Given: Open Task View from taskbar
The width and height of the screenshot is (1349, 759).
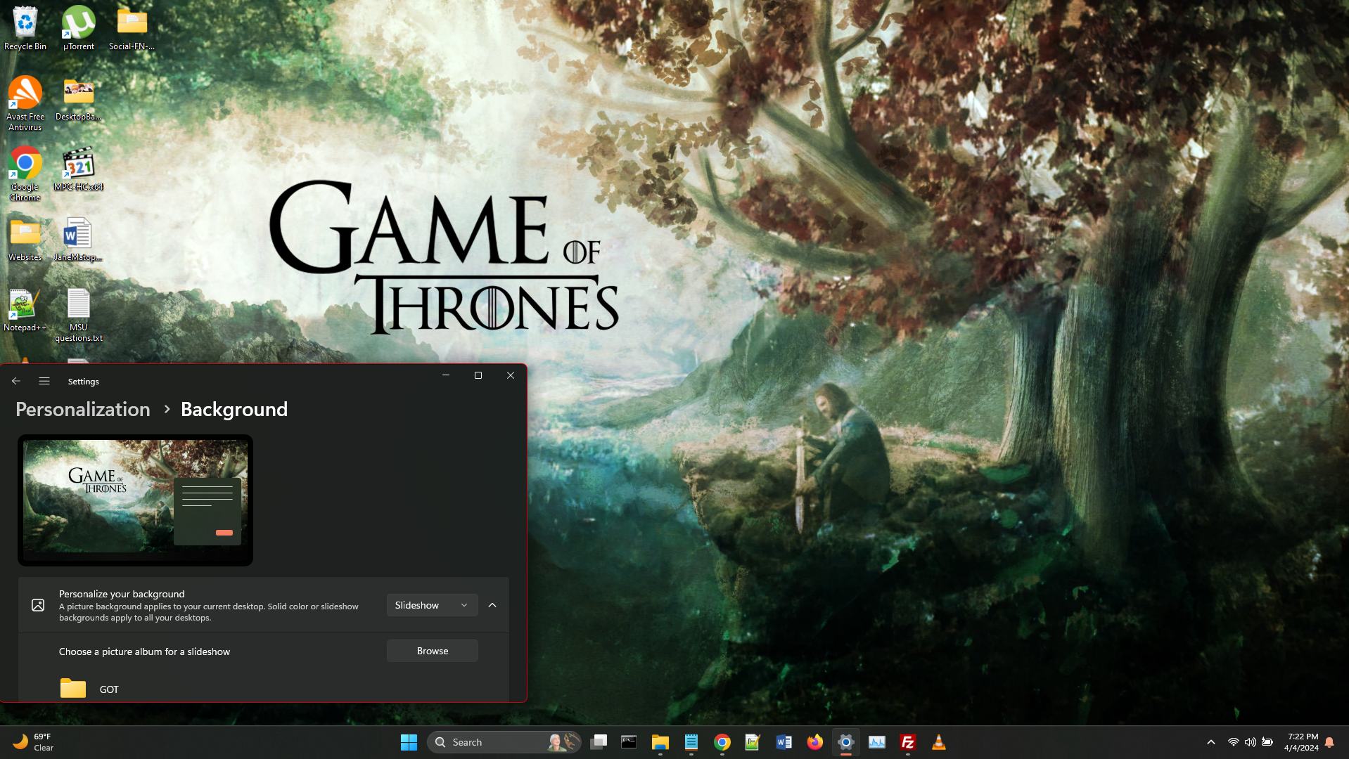Looking at the screenshot, I should coord(599,742).
